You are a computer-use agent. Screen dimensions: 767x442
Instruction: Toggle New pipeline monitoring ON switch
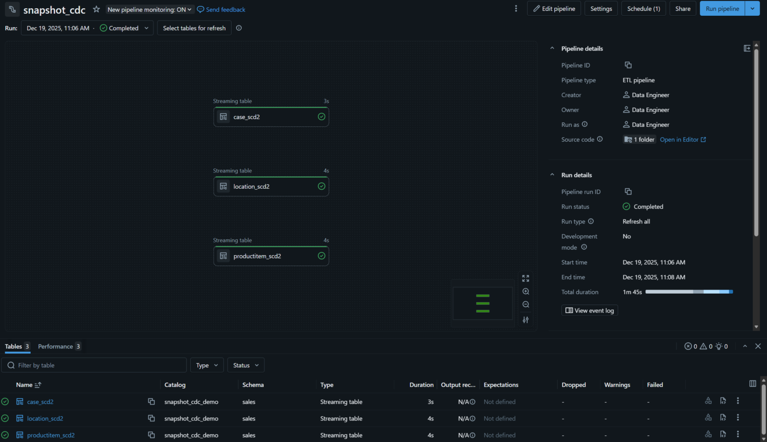[149, 10]
